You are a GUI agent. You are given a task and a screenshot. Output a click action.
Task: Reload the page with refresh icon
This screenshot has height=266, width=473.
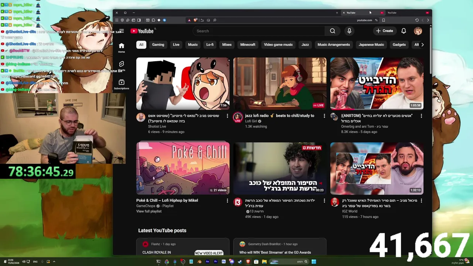(x=417, y=20)
